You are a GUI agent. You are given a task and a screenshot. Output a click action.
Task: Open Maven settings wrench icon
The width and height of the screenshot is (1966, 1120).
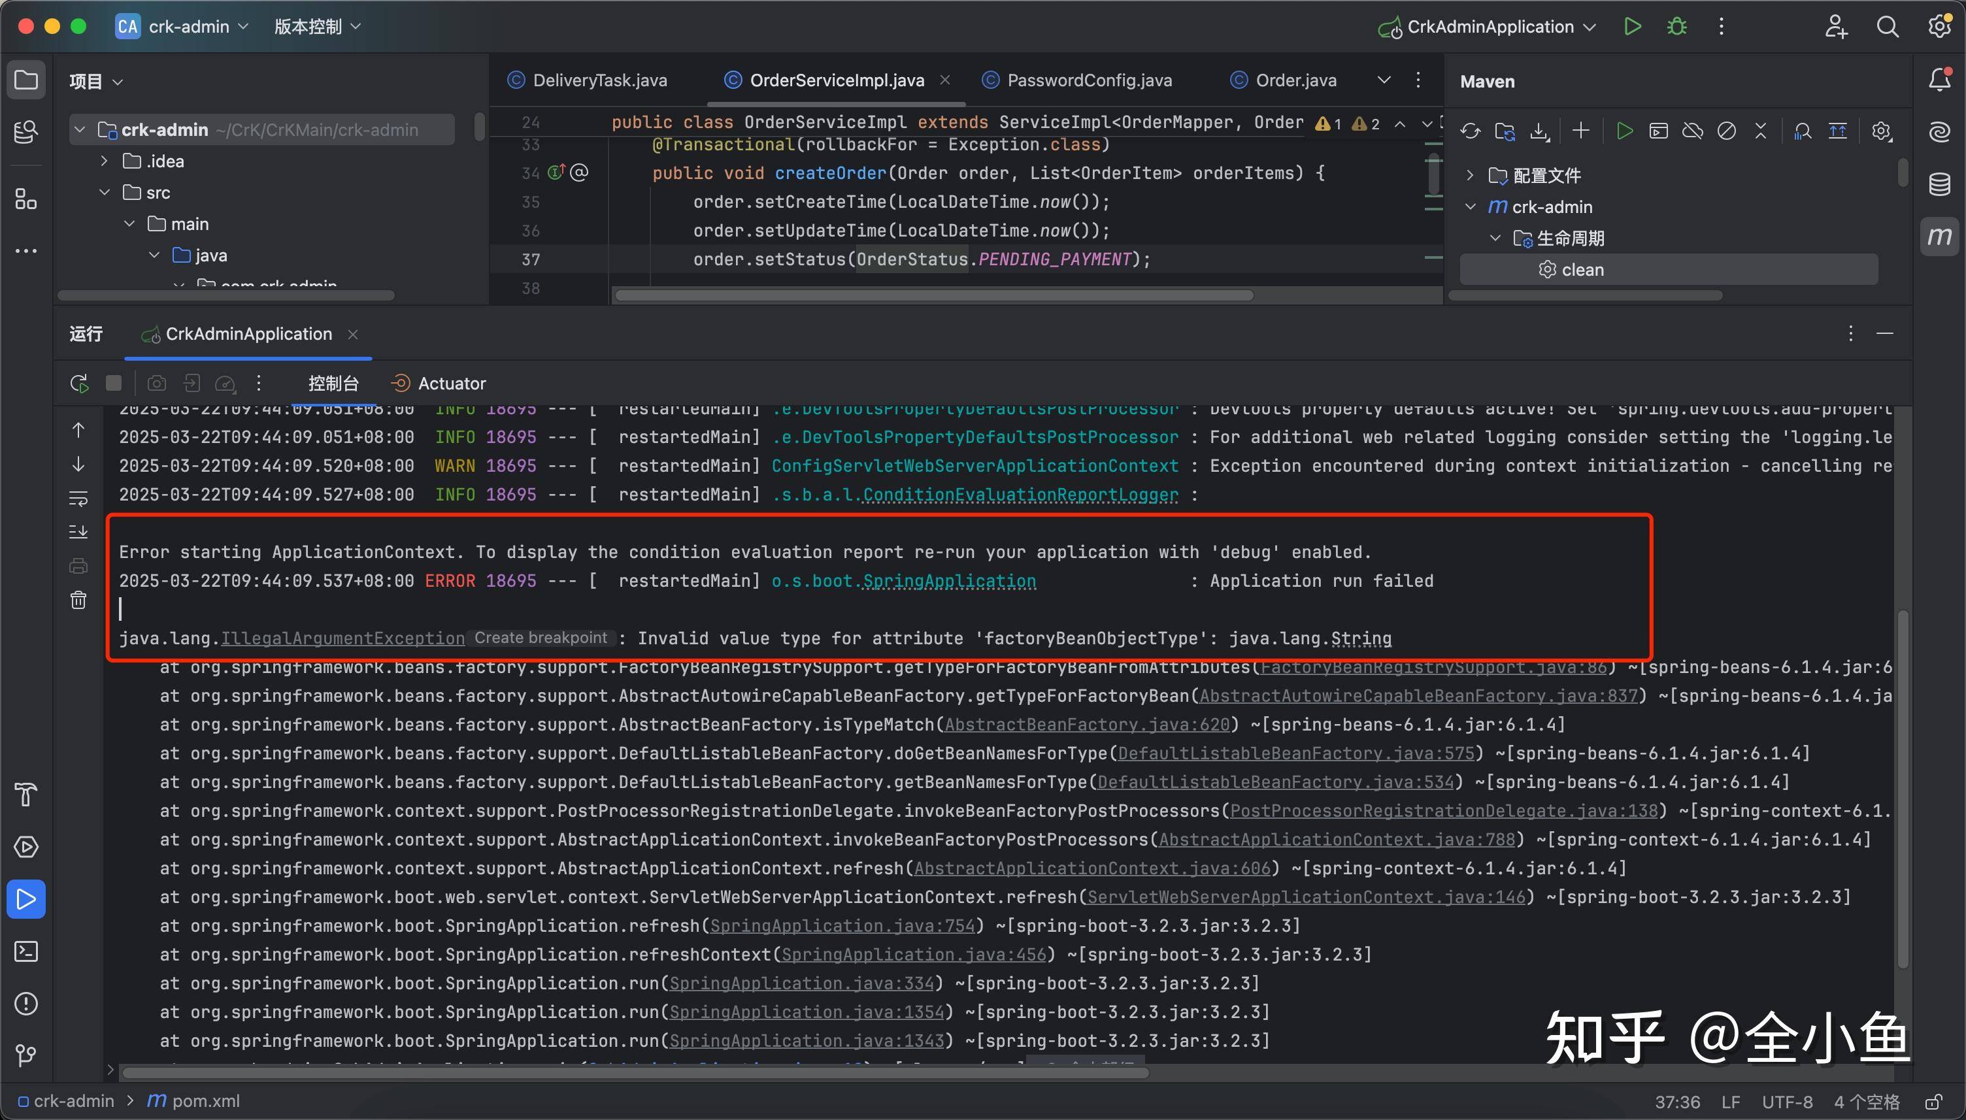coord(1882,131)
